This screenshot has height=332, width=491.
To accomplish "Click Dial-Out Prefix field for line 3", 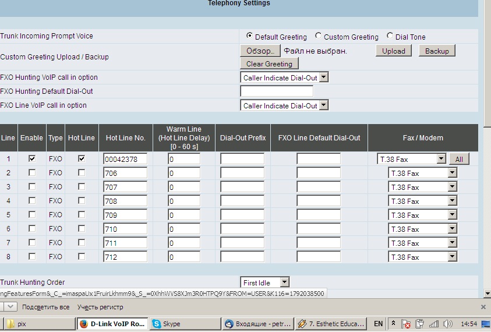I will point(242,187).
